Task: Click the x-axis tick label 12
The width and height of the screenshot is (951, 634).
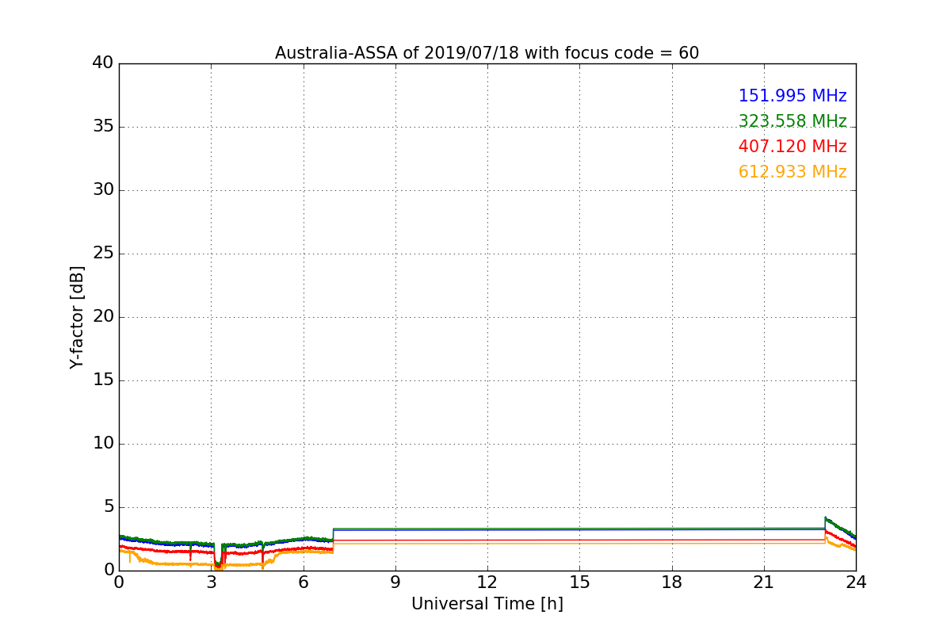Action: pos(487,582)
